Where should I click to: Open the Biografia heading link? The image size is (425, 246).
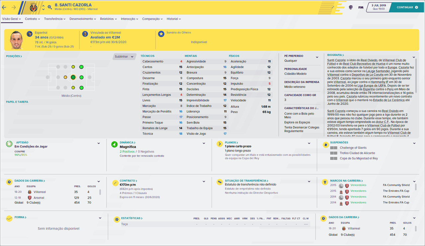pos(336,55)
